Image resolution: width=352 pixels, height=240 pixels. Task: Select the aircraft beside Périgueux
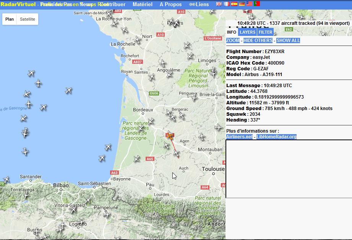[194, 97]
